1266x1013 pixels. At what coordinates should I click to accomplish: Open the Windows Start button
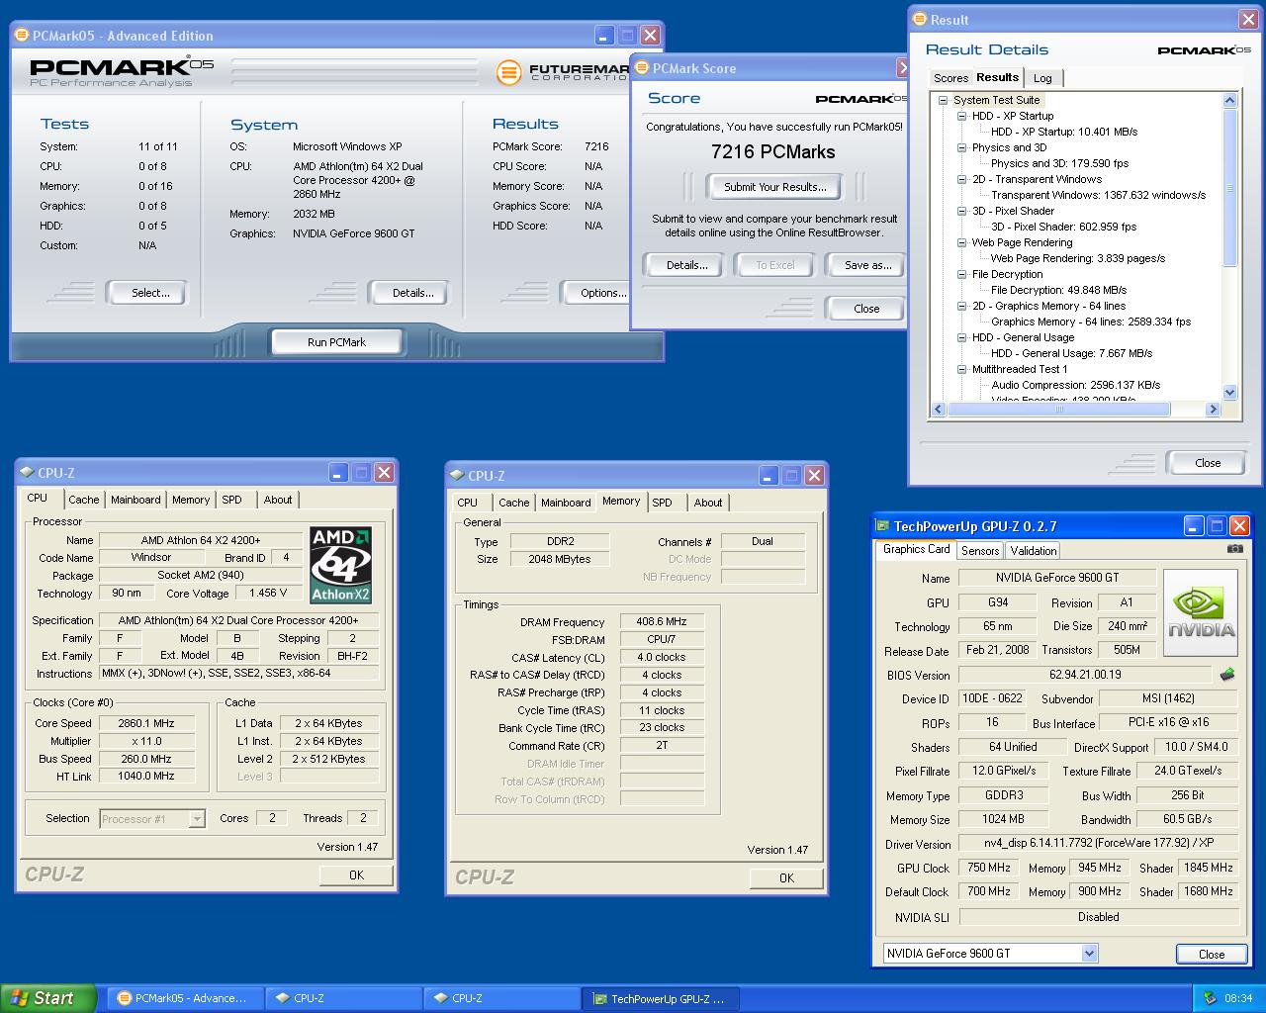pos(48,998)
